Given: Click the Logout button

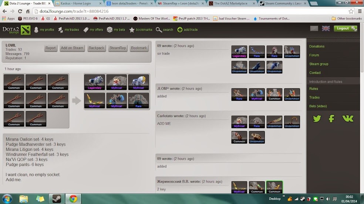Looking at the screenshot, I should (346, 28).
